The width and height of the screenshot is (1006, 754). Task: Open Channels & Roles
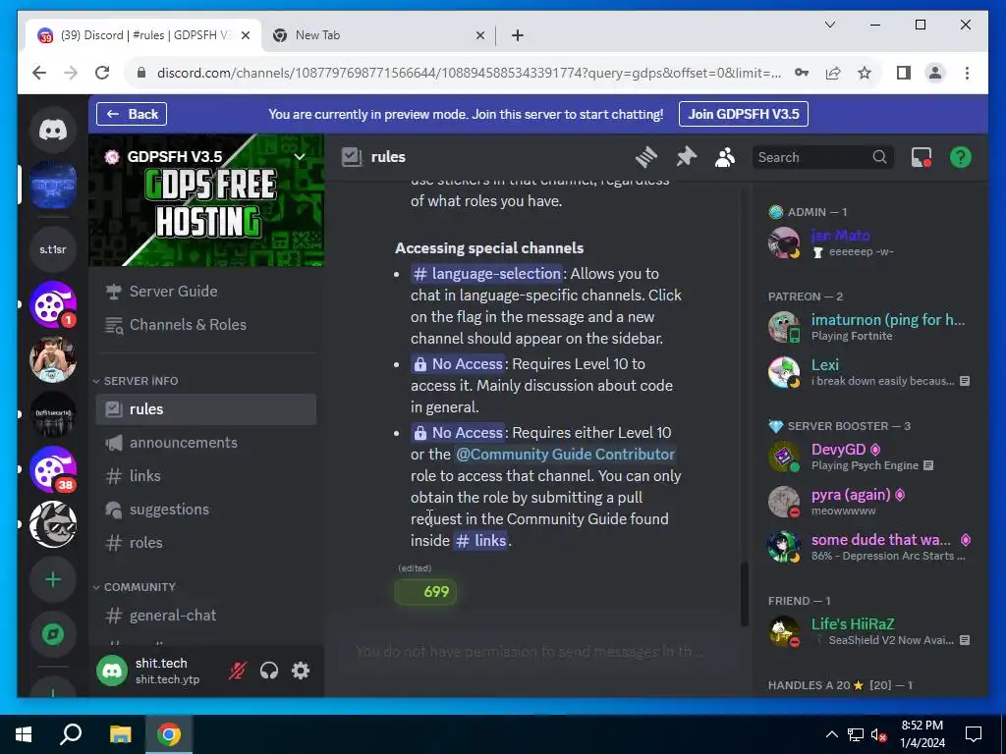[x=206, y=324]
